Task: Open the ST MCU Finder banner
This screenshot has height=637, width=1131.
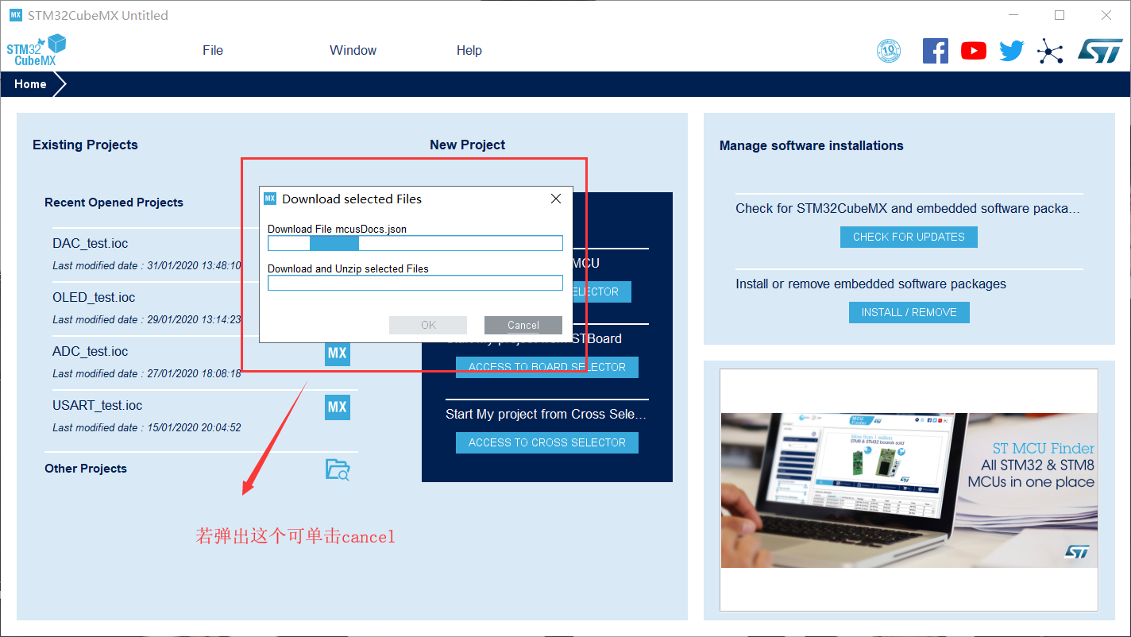Action: [909, 489]
